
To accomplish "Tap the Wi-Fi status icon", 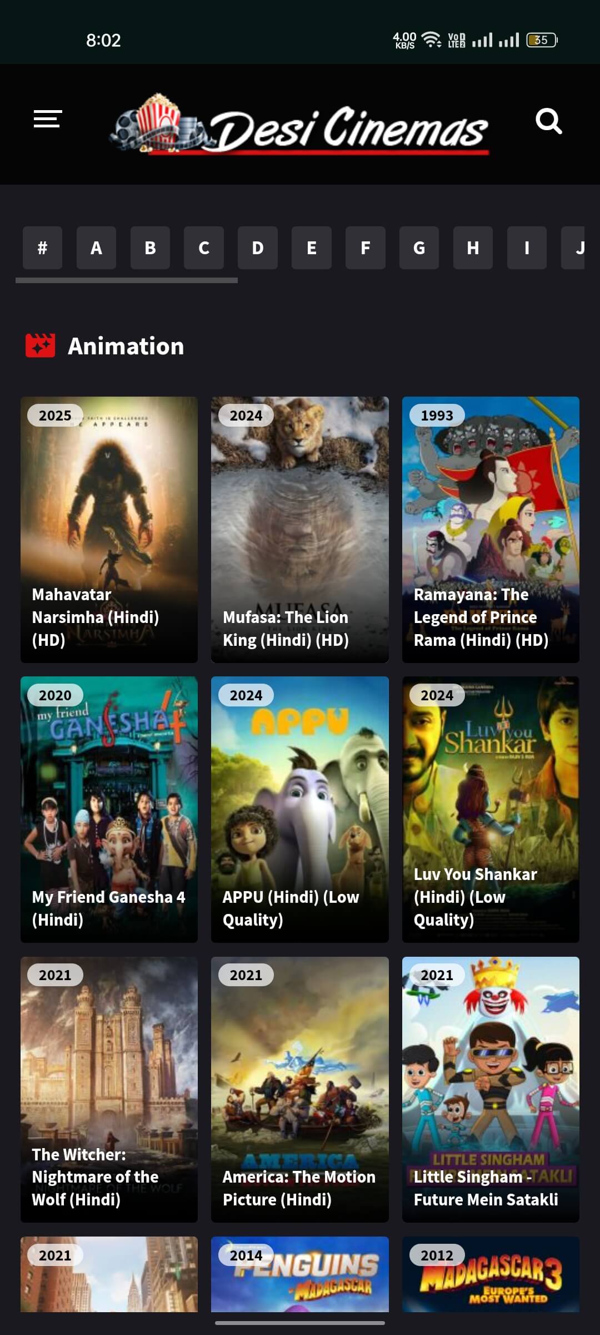I will click(431, 39).
